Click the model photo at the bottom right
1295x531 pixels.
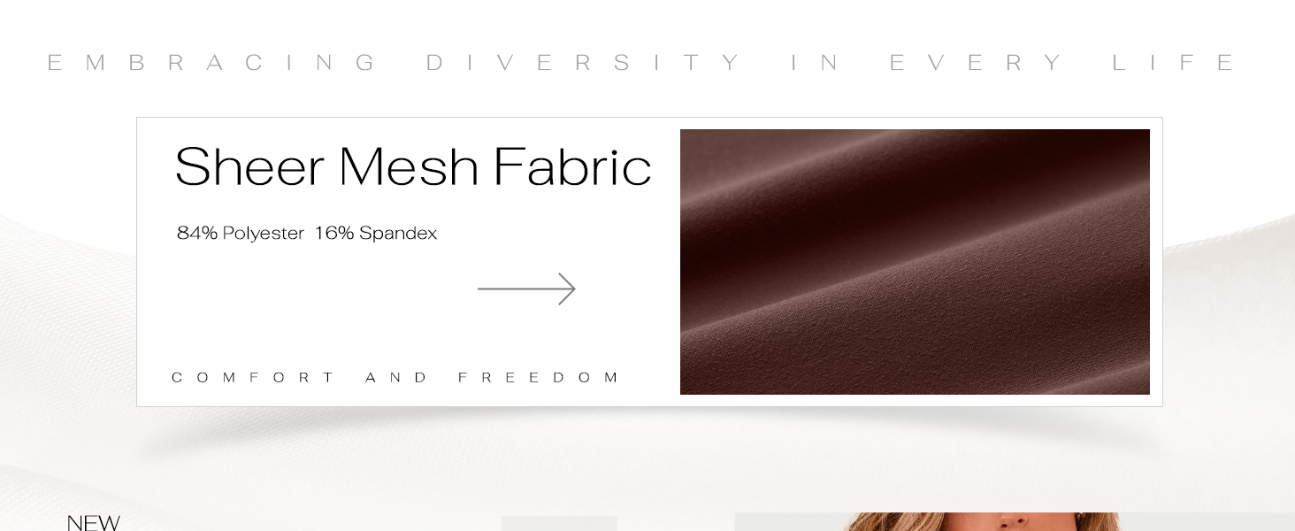(x=1015, y=521)
